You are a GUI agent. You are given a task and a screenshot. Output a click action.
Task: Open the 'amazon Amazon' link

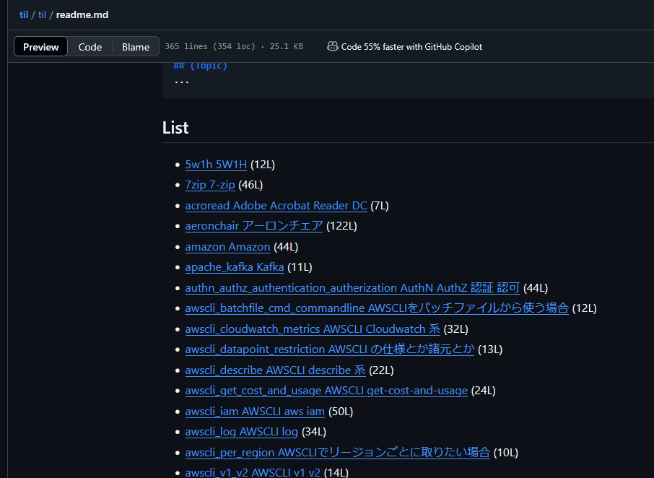click(227, 247)
